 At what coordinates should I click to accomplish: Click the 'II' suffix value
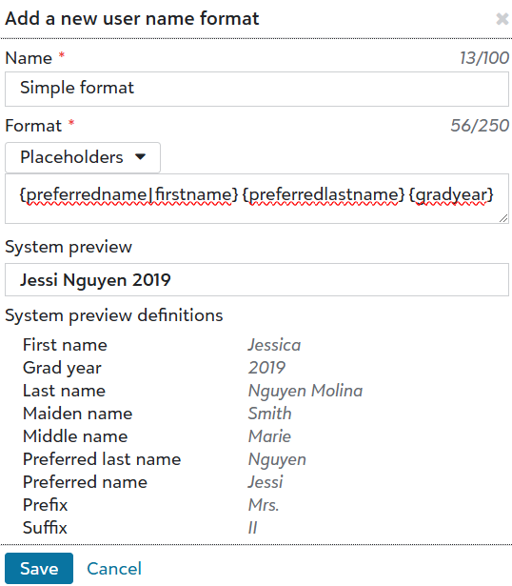tap(252, 528)
